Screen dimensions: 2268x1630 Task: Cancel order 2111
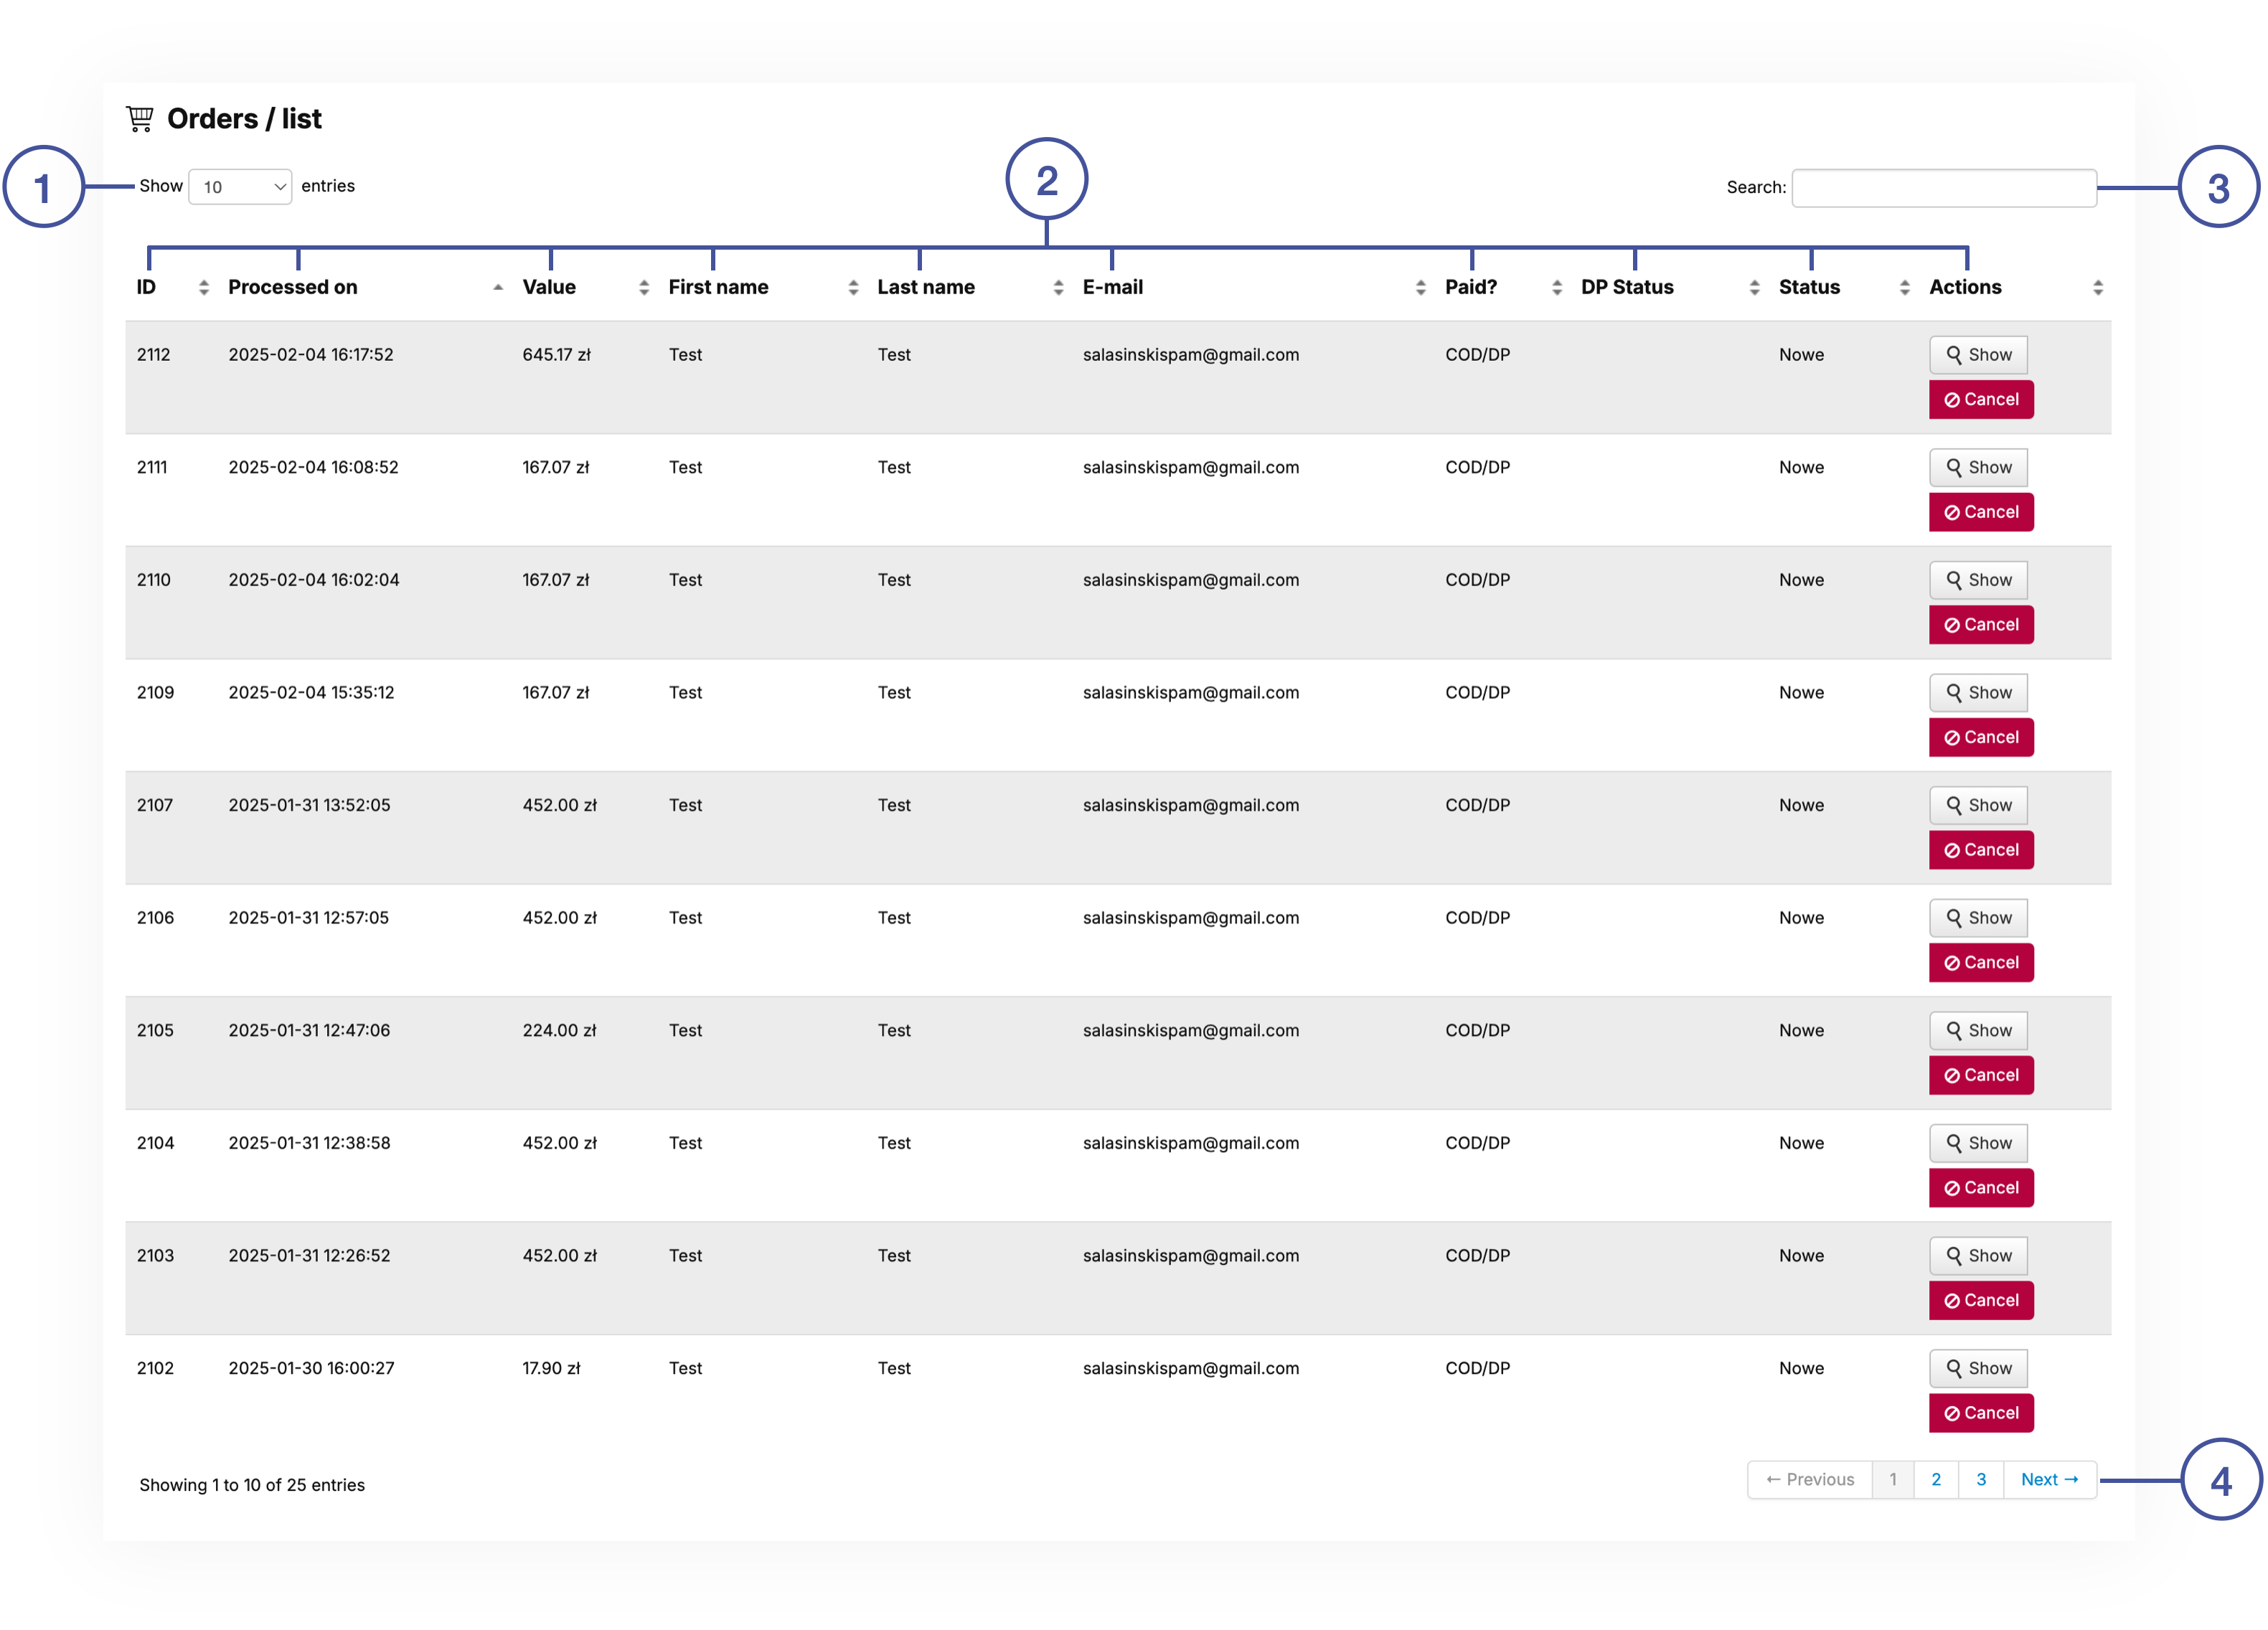[x=1980, y=512]
